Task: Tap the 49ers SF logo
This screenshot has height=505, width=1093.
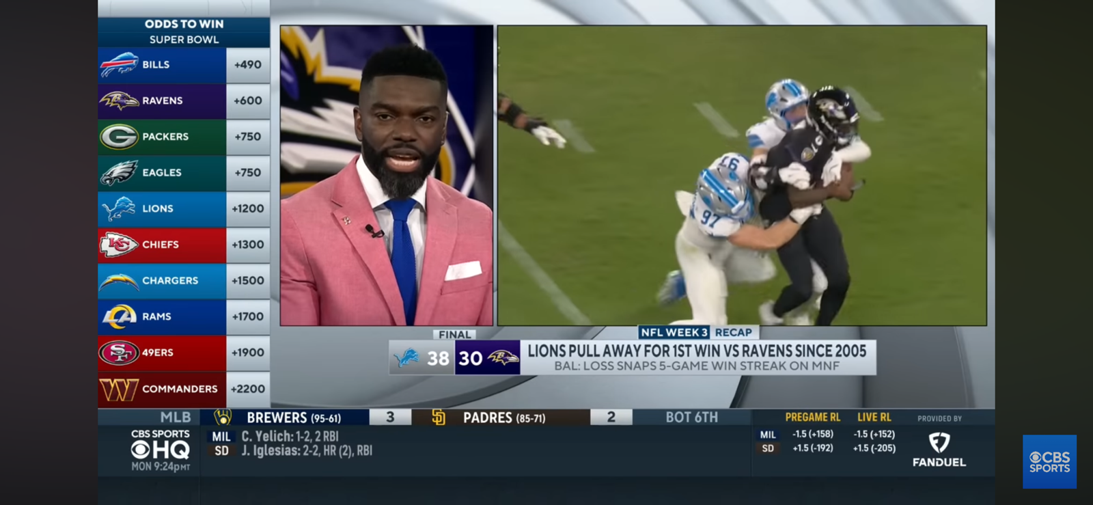Action: (x=119, y=353)
